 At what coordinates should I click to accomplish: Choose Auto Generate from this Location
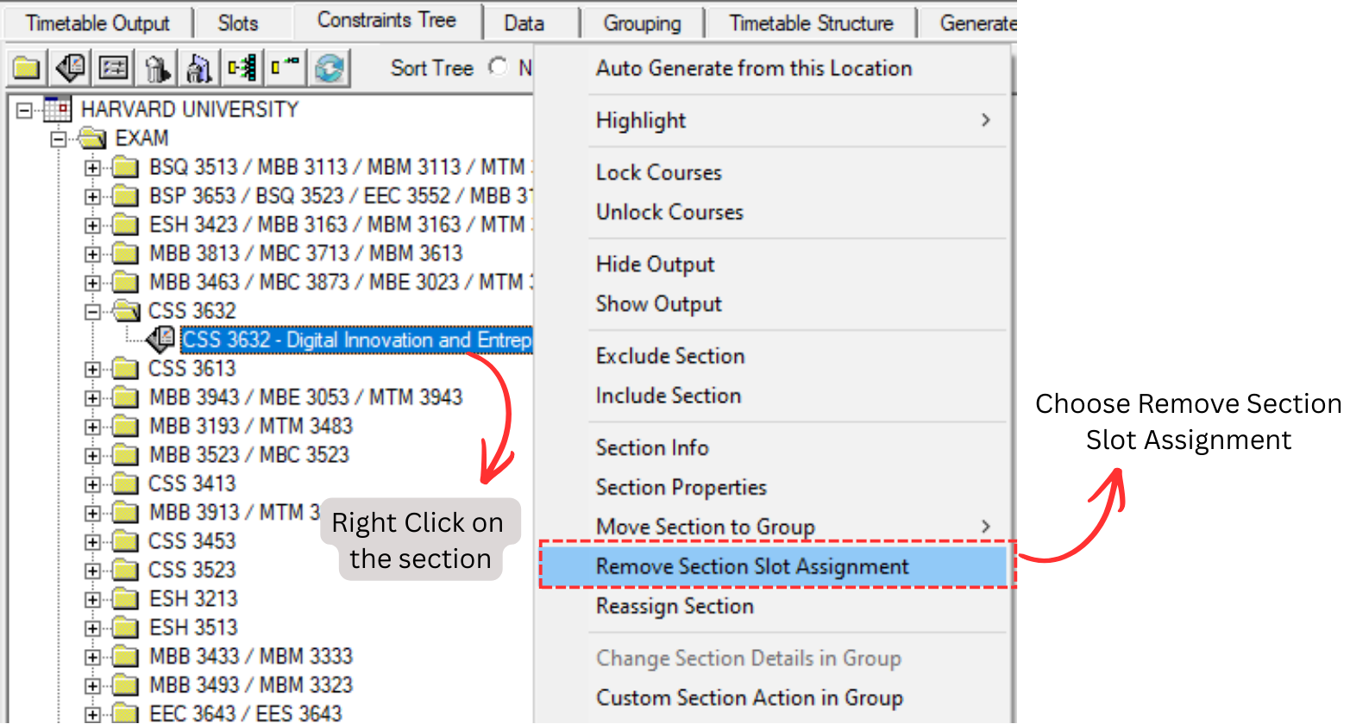[x=754, y=68]
